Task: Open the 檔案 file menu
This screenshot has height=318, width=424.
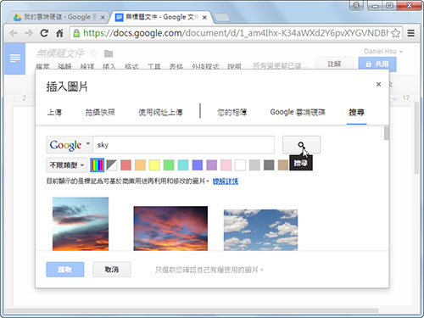Action: coord(43,66)
